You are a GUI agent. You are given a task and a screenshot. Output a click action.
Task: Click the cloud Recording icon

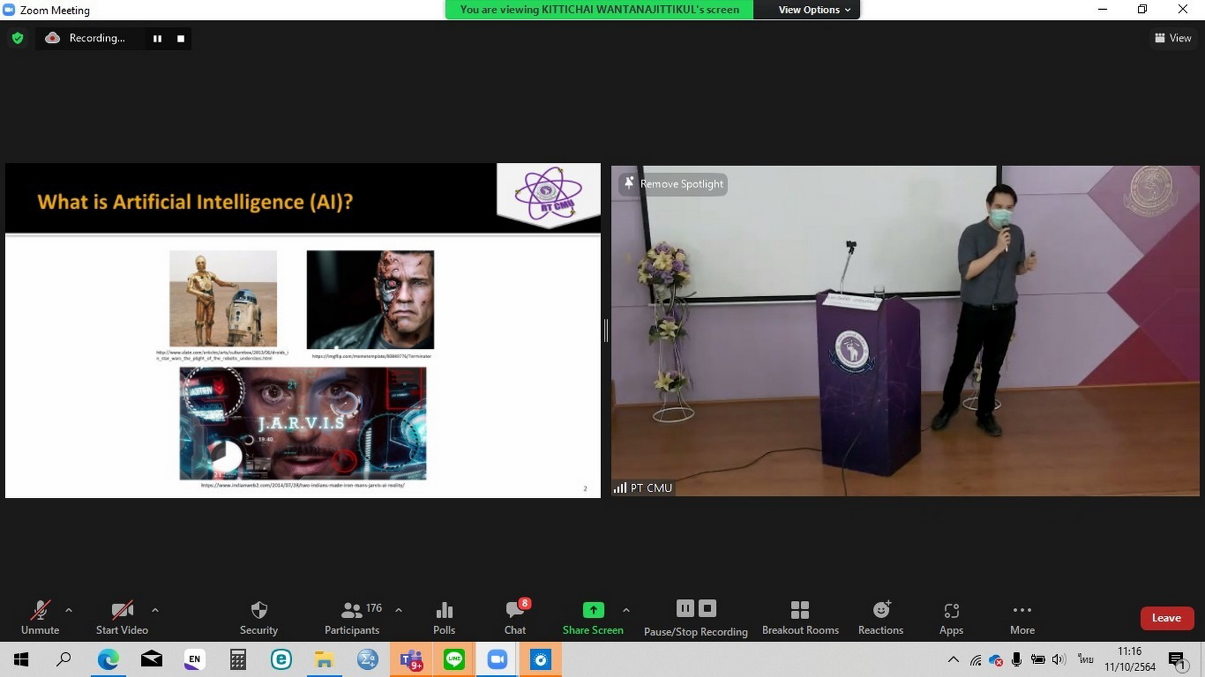click(x=52, y=38)
